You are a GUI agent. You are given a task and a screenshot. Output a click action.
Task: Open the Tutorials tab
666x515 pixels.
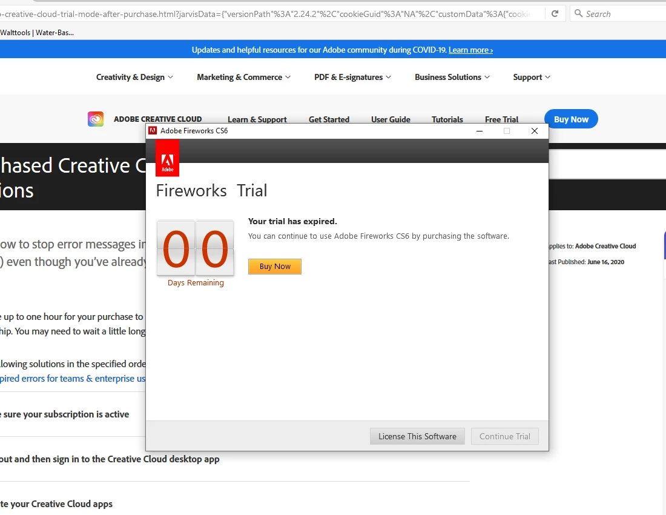(x=447, y=119)
